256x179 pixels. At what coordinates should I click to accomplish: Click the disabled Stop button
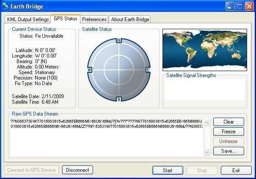[202, 171]
